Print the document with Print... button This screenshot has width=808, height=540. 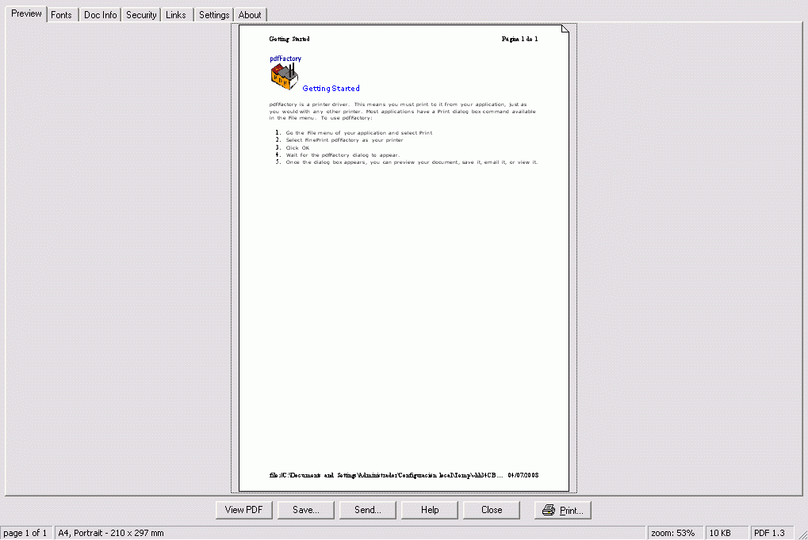562,510
